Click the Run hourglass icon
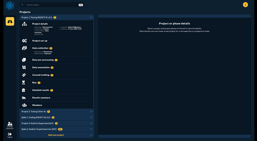 (24, 83)
